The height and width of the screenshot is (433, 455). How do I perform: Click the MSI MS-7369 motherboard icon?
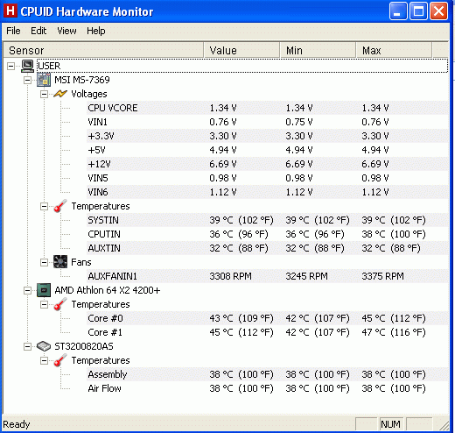pyautogui.click(x=44, y=80)
